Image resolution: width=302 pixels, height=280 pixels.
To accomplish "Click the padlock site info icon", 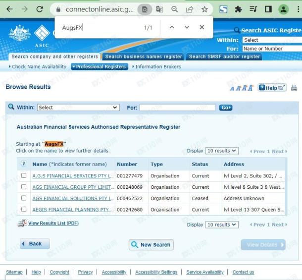I will tap(58, 9).
